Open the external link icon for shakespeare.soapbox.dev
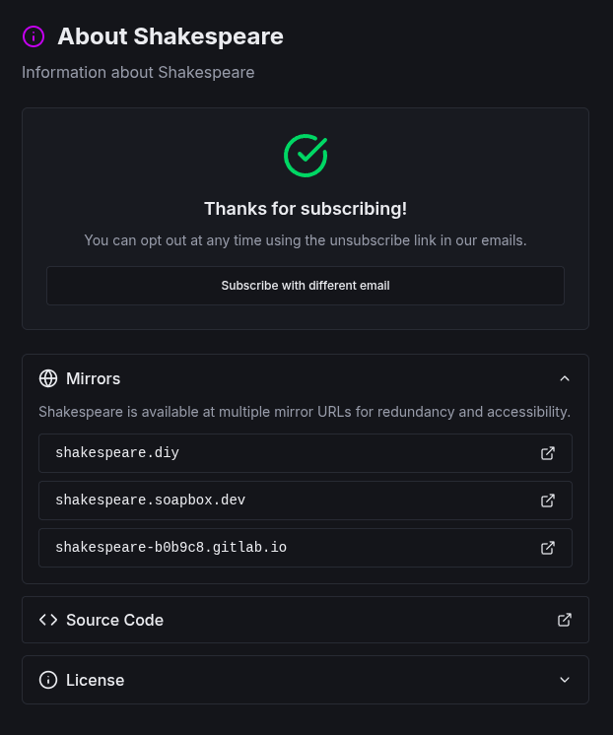The height and width of the screenshot is (735, 613). [548, 501]
